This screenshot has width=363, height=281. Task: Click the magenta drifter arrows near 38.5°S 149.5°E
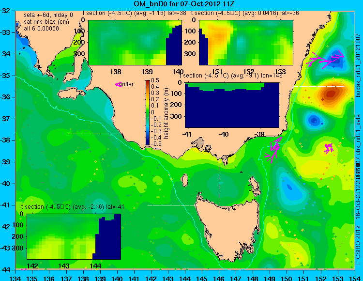[273, 149]
